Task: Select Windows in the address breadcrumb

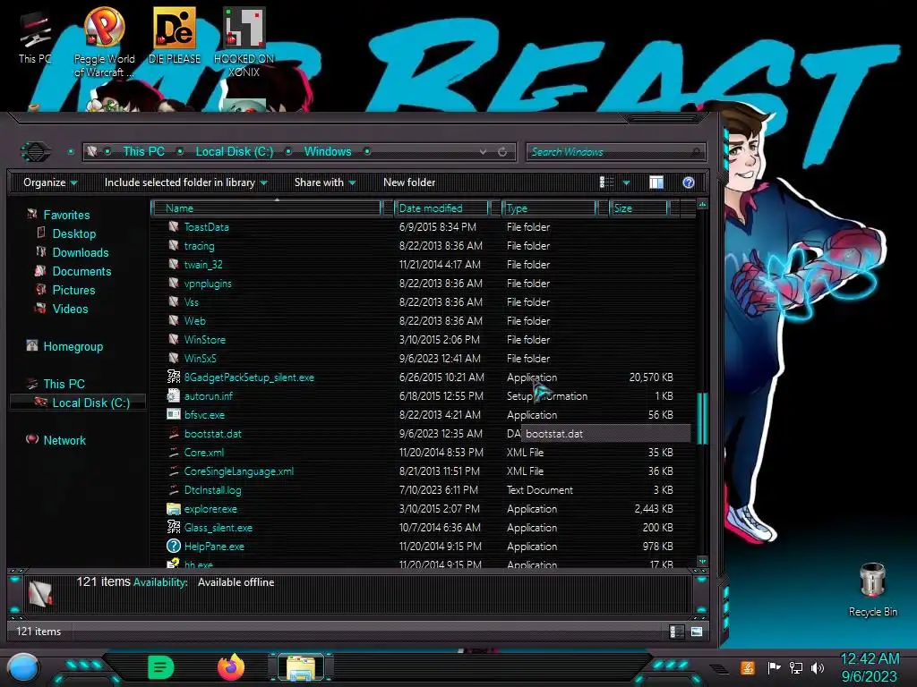Action: coord(328,151)
